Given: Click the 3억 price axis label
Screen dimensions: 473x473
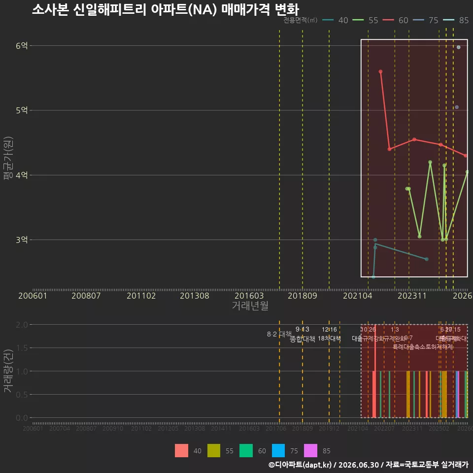Looking at the screenshot, I should pyautogui.click(x=22, y=240).
